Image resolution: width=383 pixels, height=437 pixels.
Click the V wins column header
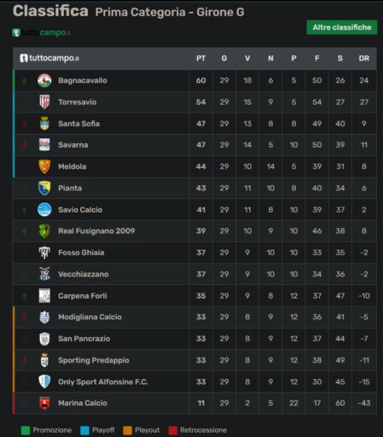247,58
